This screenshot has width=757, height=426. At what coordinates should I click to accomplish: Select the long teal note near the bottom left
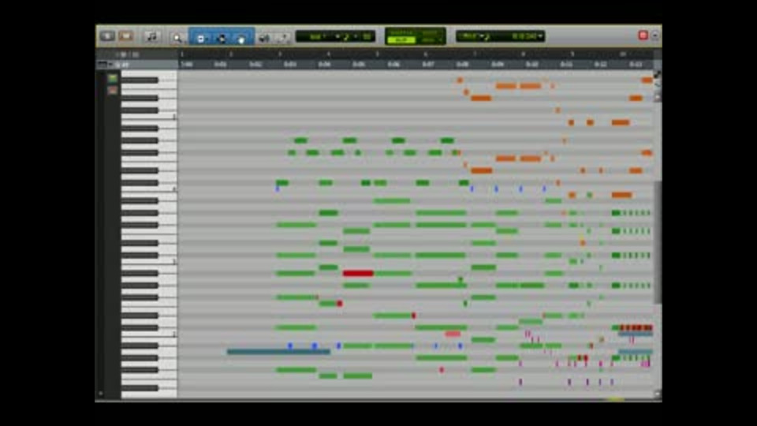pos(278,352)
